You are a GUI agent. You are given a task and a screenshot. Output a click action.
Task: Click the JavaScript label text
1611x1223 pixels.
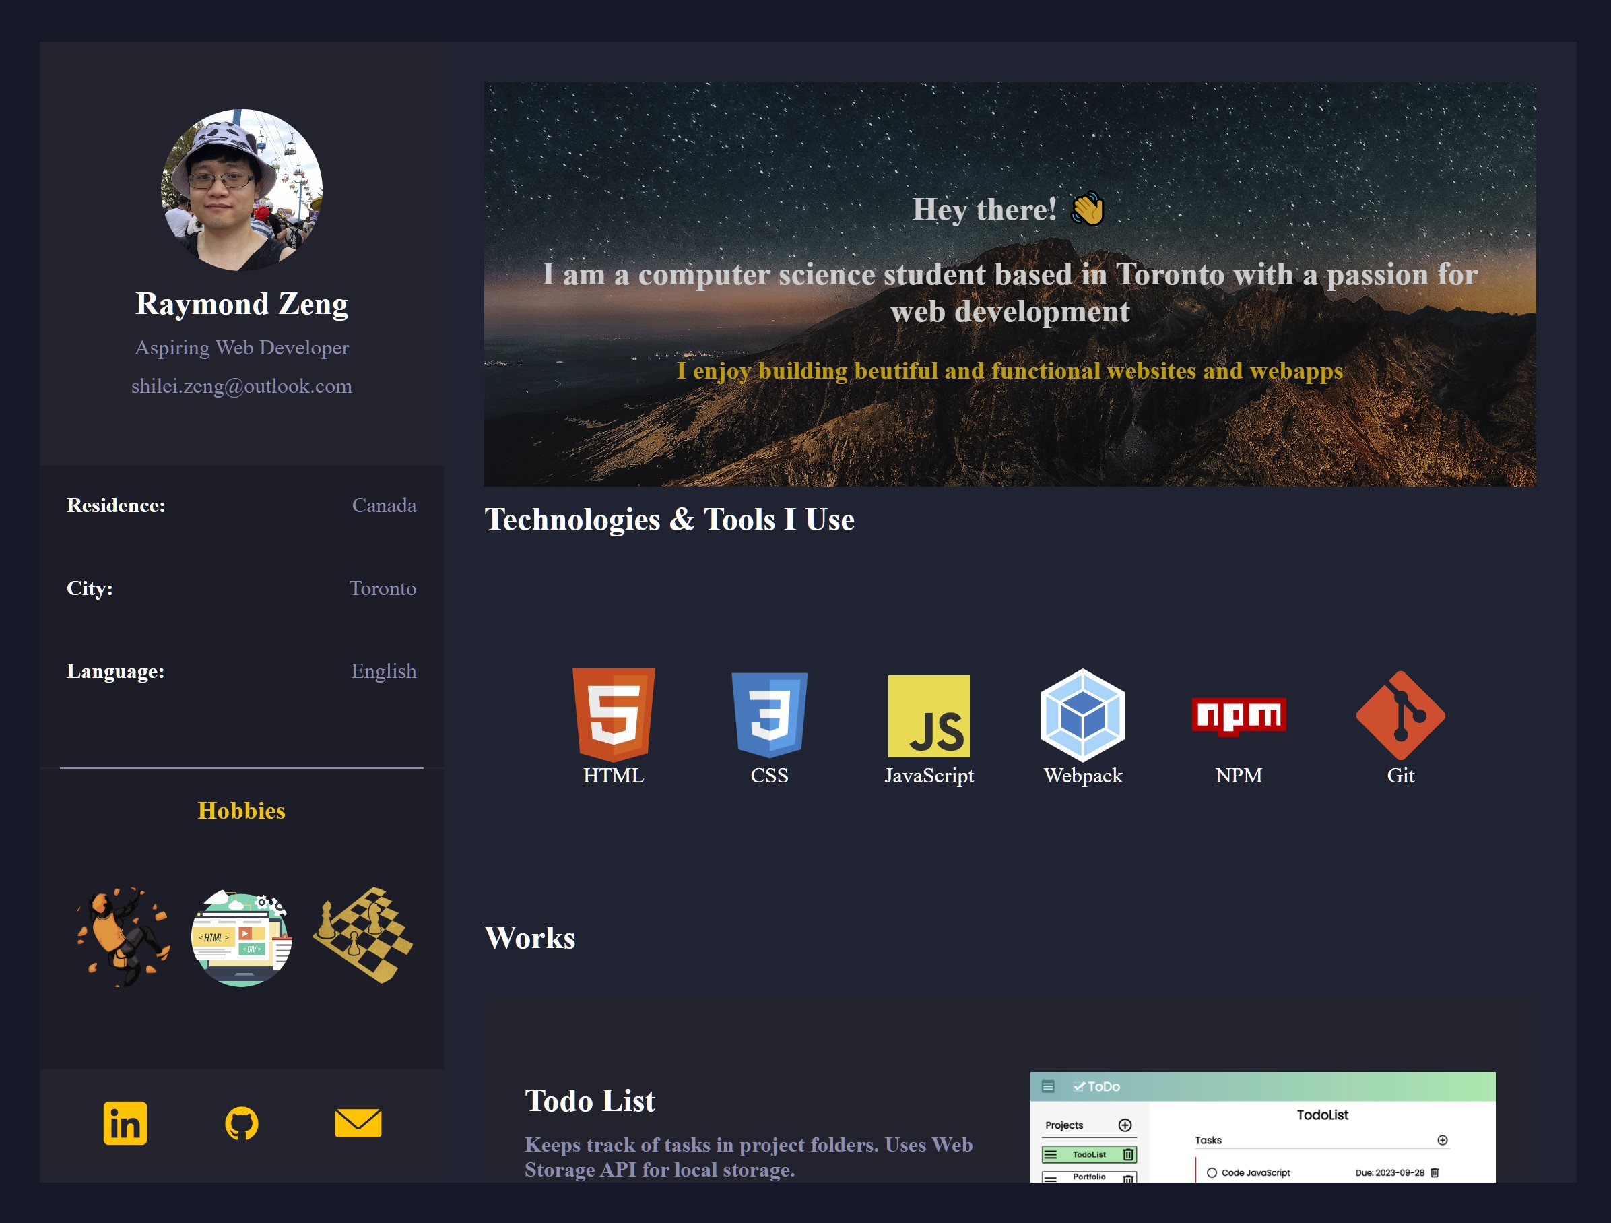[x=929, y=776]
